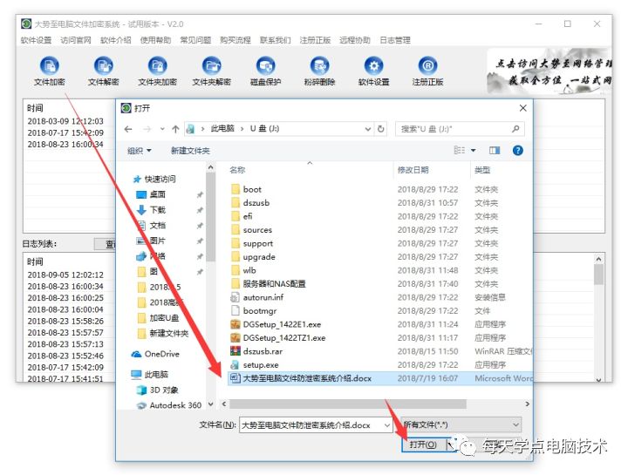Click the 文件名 input field
628x475 pixels.
tap(311, 425)
